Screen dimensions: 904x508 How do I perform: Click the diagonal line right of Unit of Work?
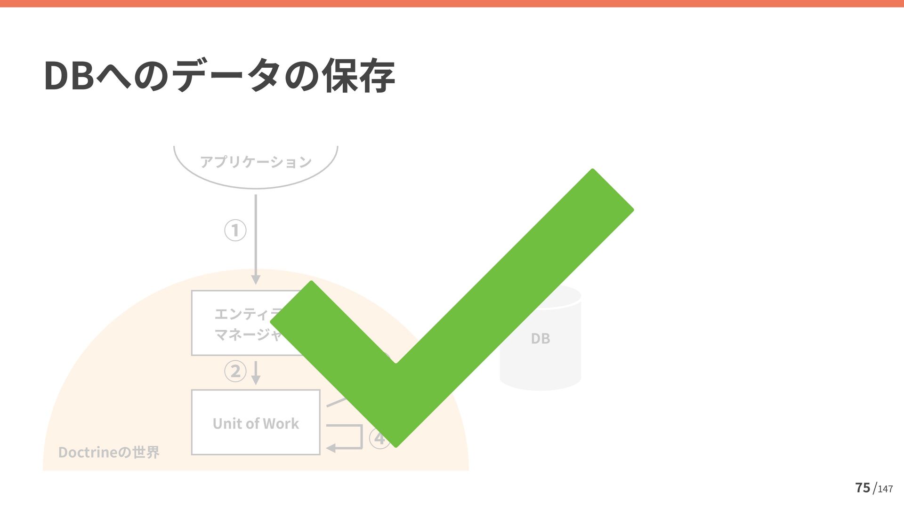[x=336, y=403]
